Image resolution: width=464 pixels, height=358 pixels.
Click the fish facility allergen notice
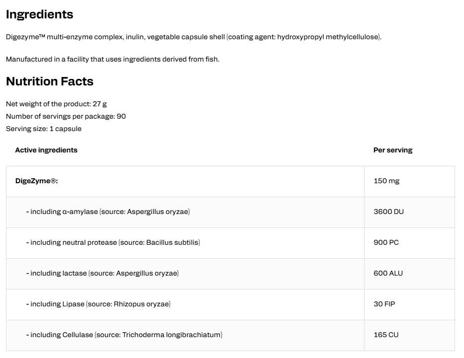(x=112, y=59)
